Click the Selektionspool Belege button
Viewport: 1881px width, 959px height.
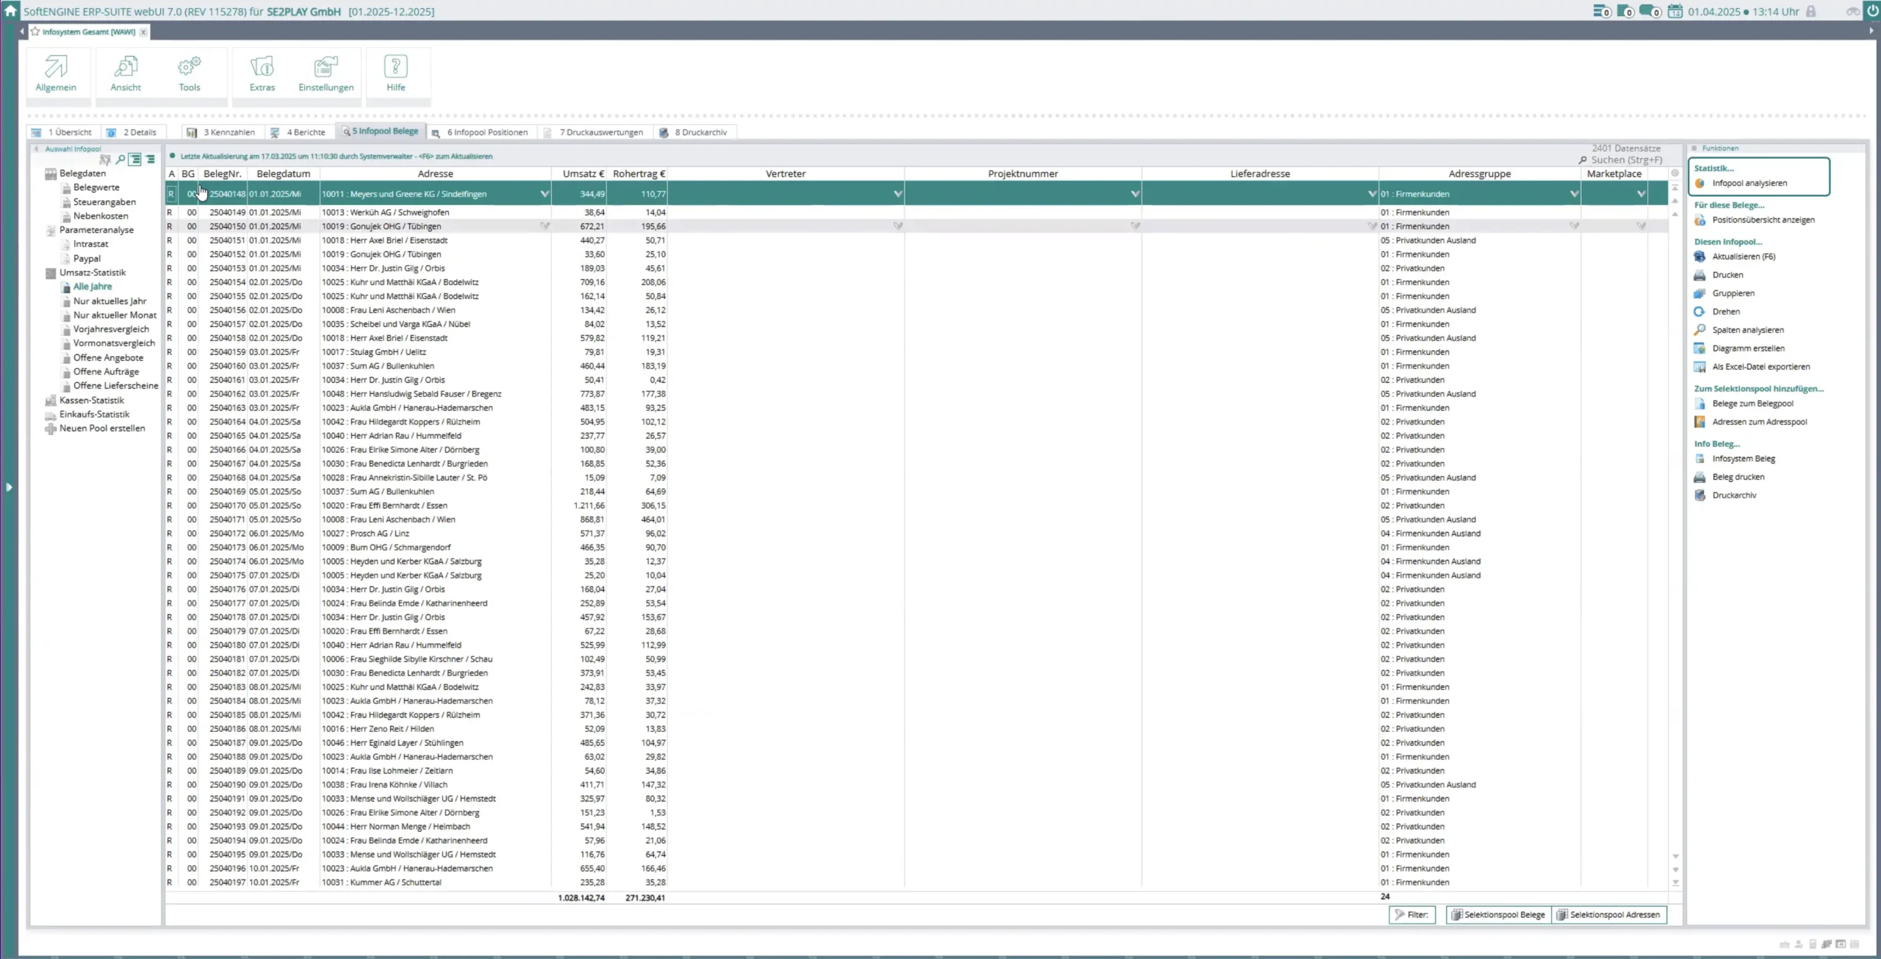[1497, 915]
